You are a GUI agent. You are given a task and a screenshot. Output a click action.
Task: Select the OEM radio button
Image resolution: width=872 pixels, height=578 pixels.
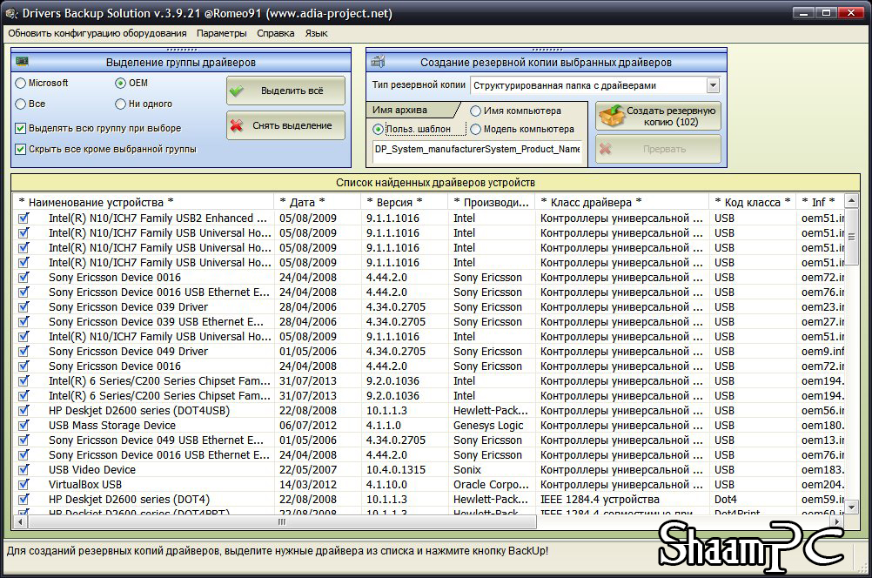[x=121, y=83]
